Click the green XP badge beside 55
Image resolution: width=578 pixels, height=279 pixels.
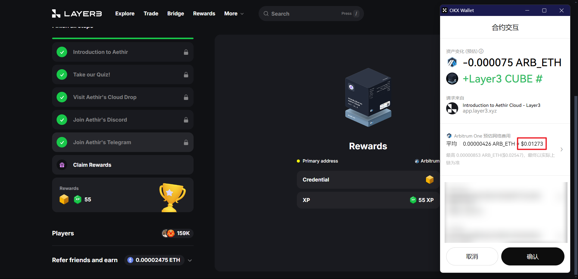[78, 199]
